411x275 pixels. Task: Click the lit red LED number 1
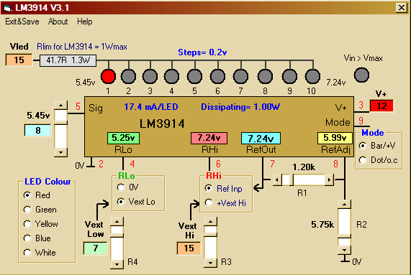108,76
